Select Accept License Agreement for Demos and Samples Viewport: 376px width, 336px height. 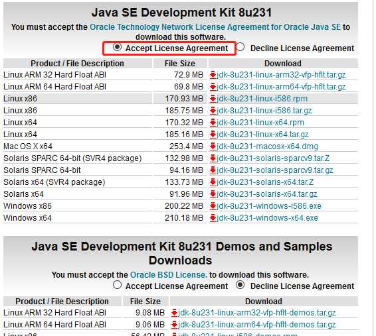[117, 285]
